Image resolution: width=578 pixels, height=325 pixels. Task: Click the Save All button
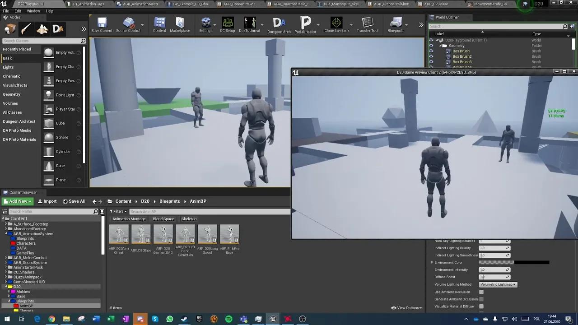(74, 201)
